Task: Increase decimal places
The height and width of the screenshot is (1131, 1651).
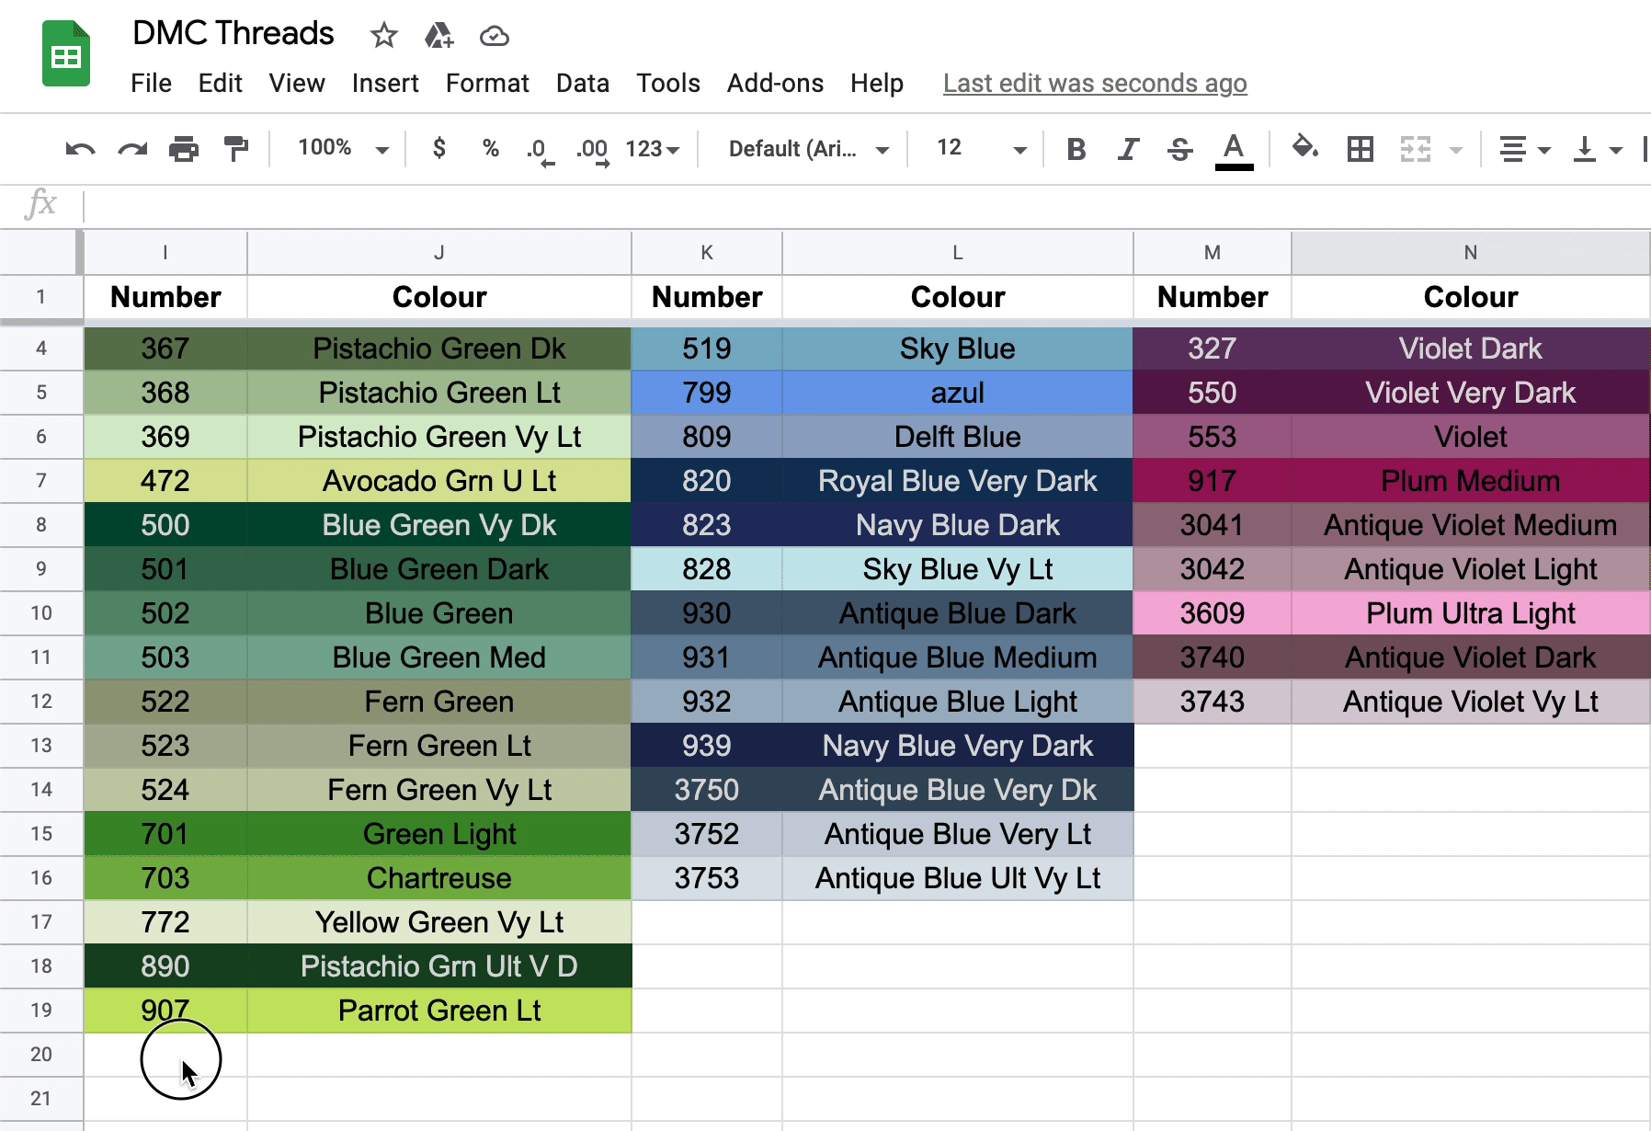Action: pos(593,150)
